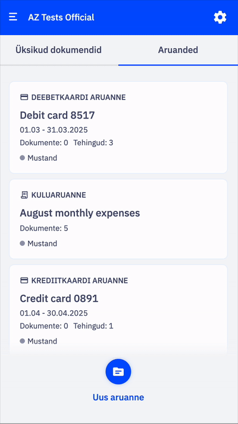238x424 pixels.
Task: Open the Credit card 0891 report
Action: point(118,310)
